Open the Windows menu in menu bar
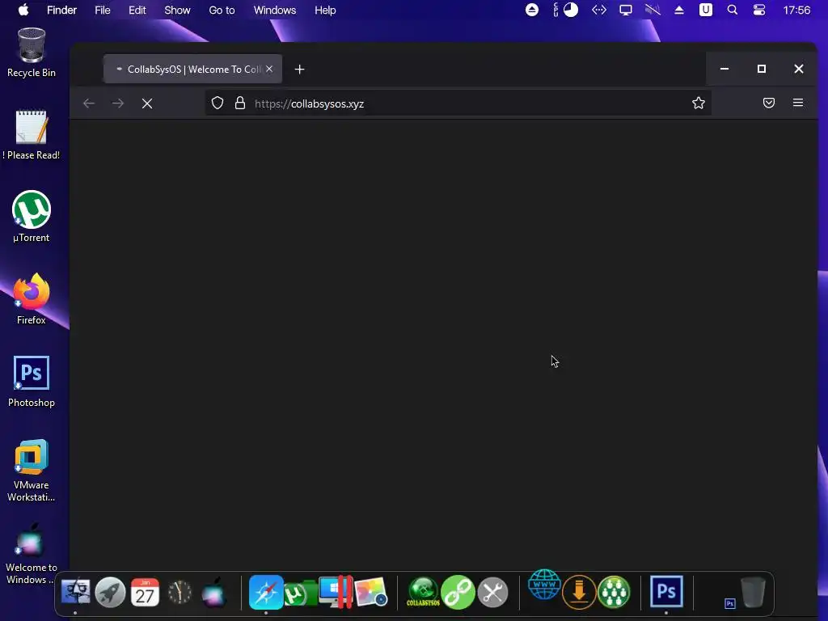828x621 pixels. [275, 10]
